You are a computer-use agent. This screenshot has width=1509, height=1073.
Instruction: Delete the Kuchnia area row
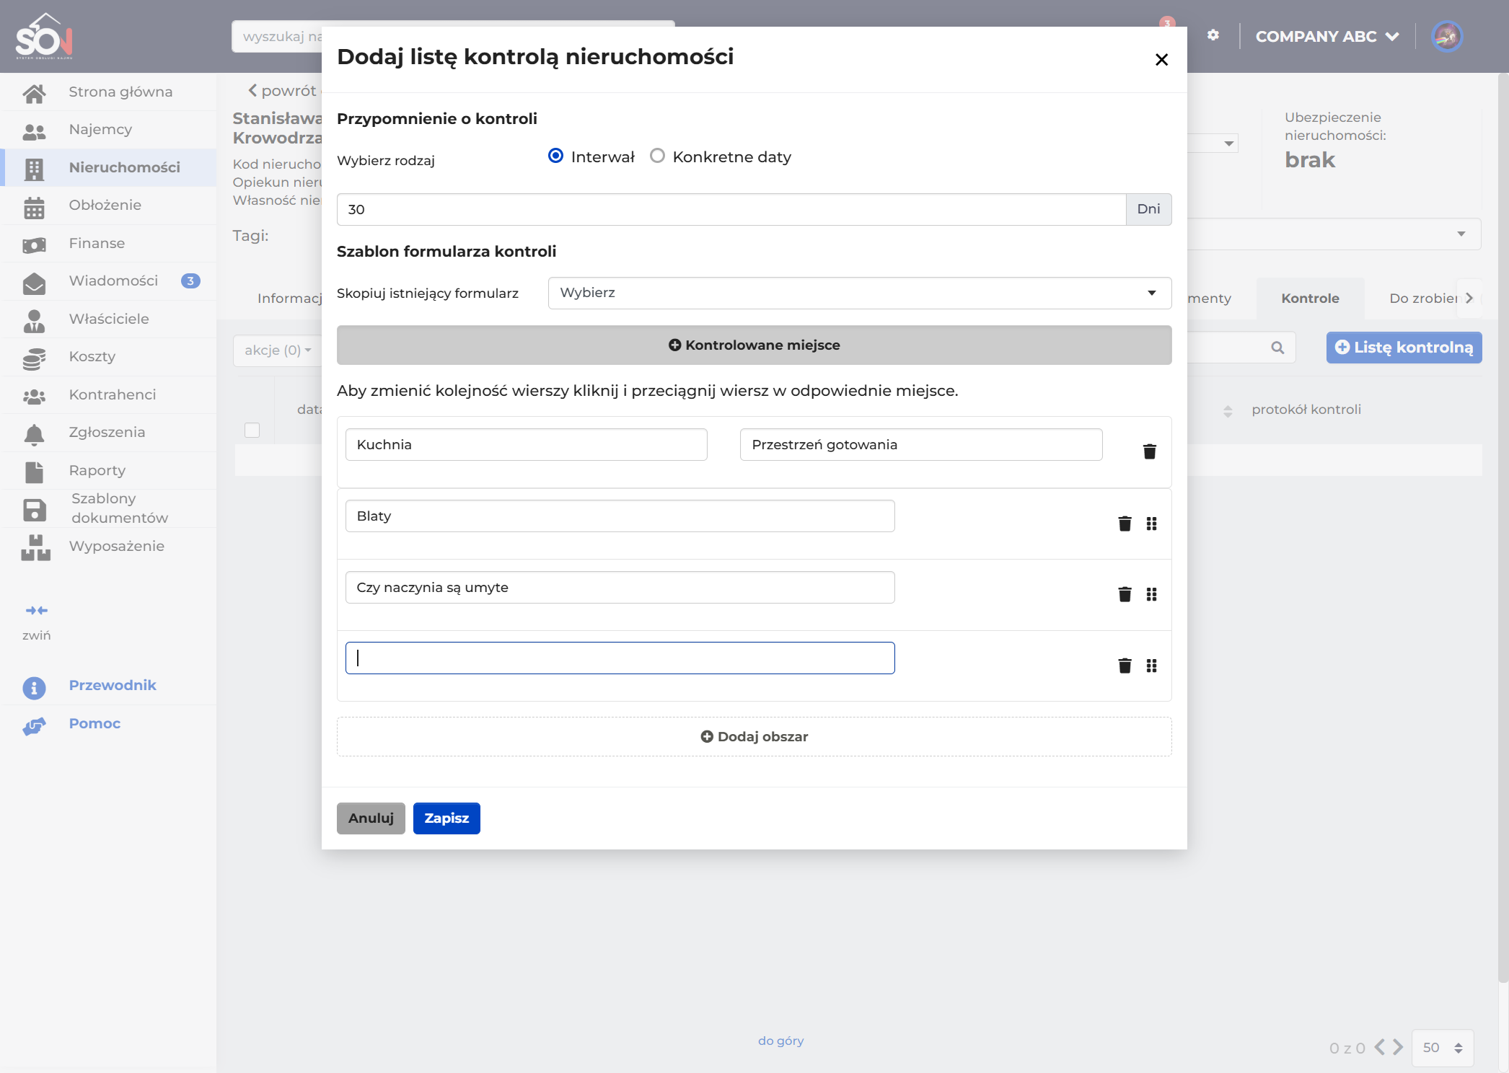(1150, 451)
